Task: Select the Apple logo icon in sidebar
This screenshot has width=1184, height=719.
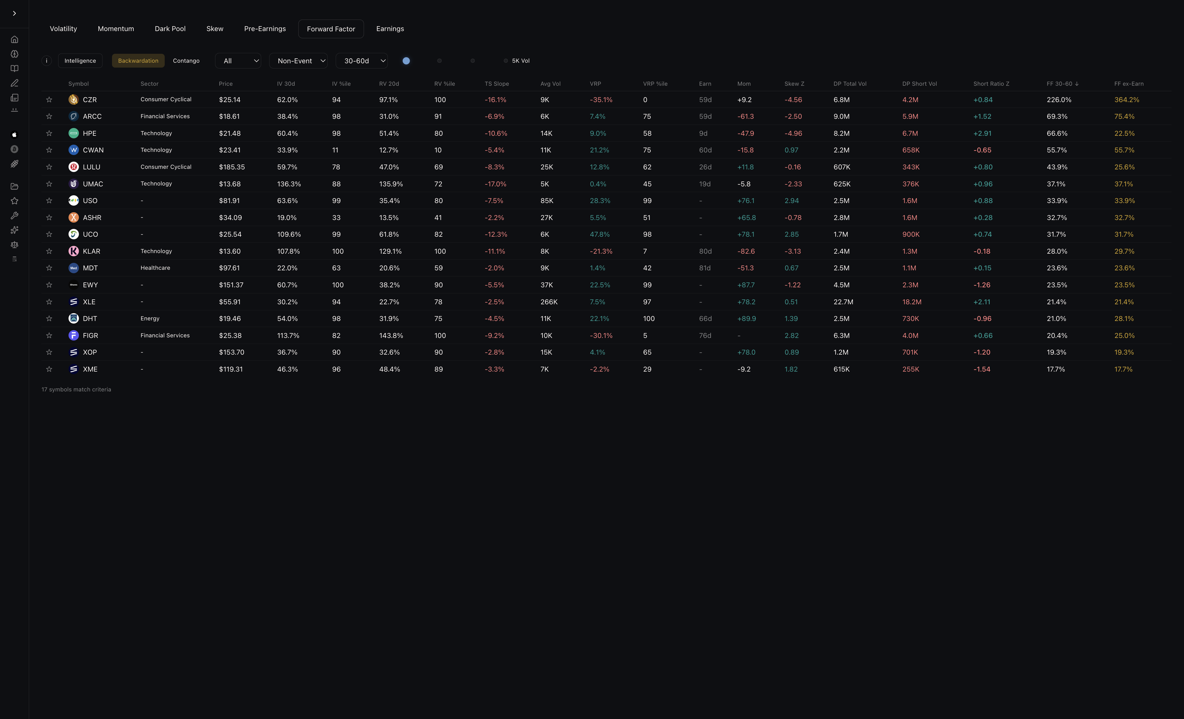Action: 14,135
